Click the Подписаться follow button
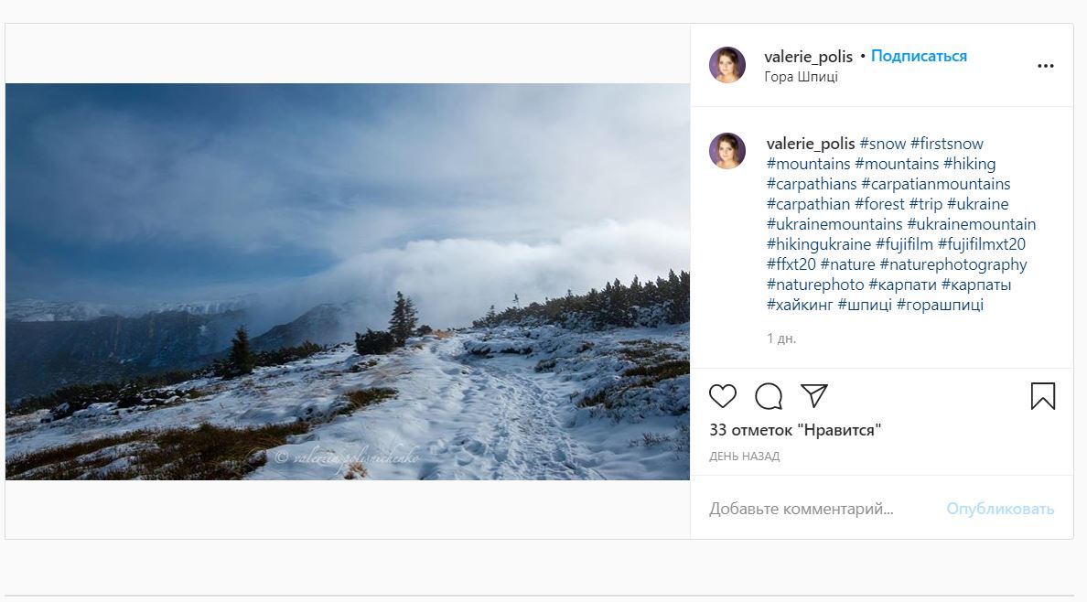This screenshot has width=1087, height=602. coord(919,56)
